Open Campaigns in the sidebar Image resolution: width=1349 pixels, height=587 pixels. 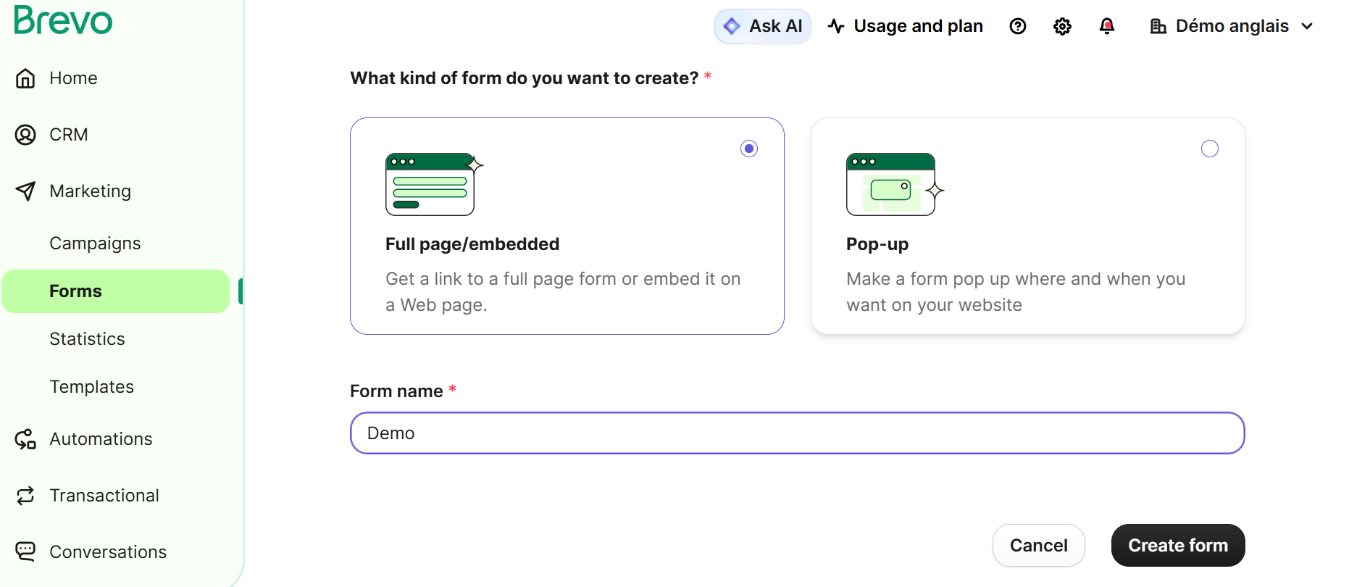click(95, 243)
